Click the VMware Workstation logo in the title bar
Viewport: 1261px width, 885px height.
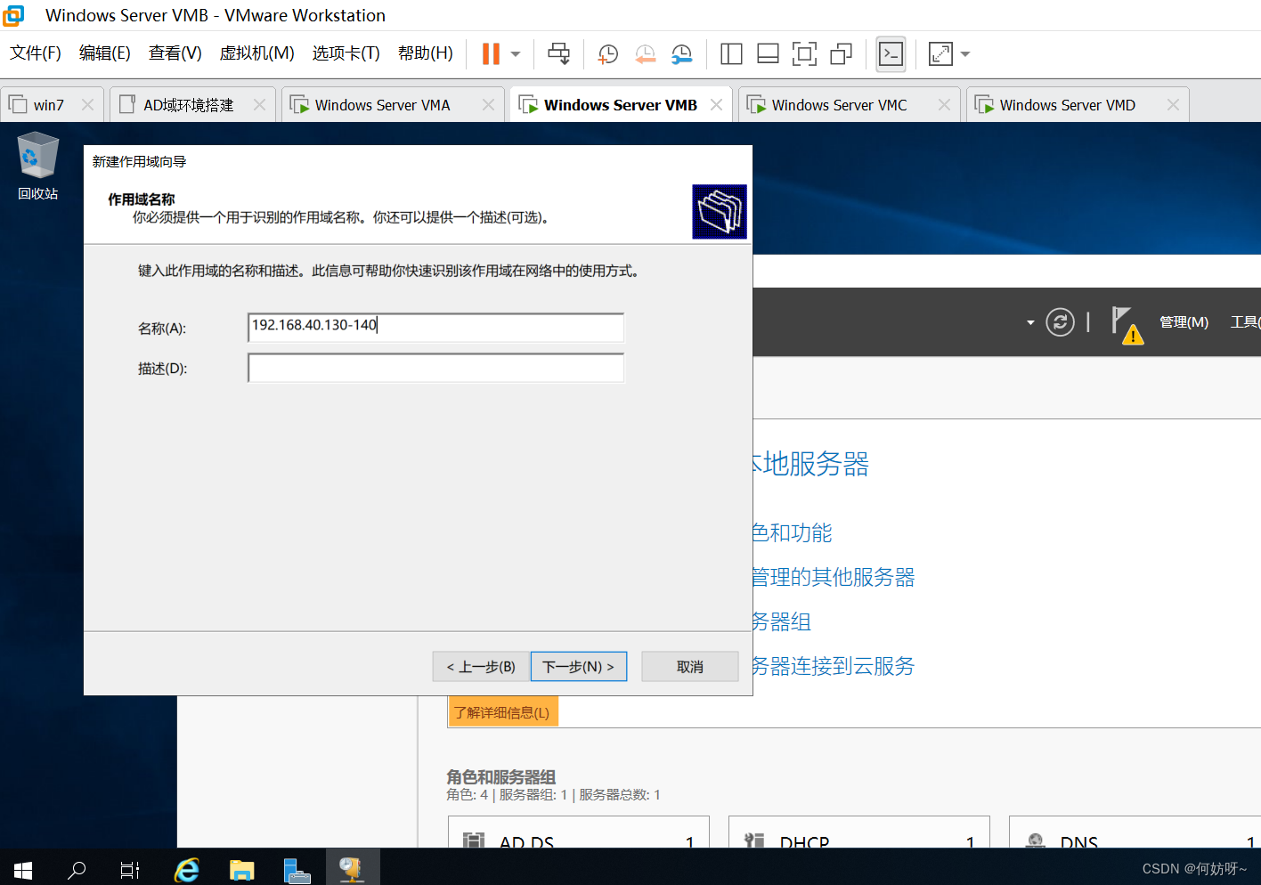click(14, 15)
